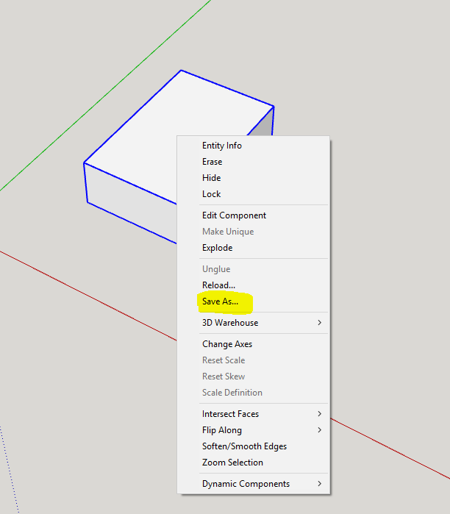
Task: Select Change Axes
Action: click(254, 344)
